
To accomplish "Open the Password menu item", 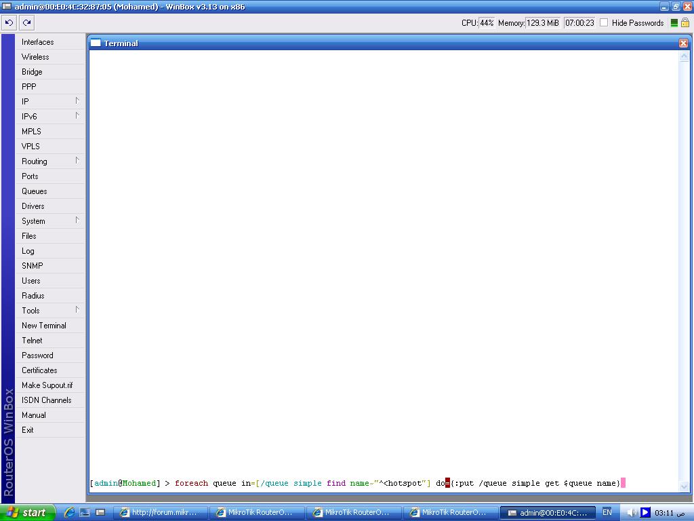I will tap(50, 355).
